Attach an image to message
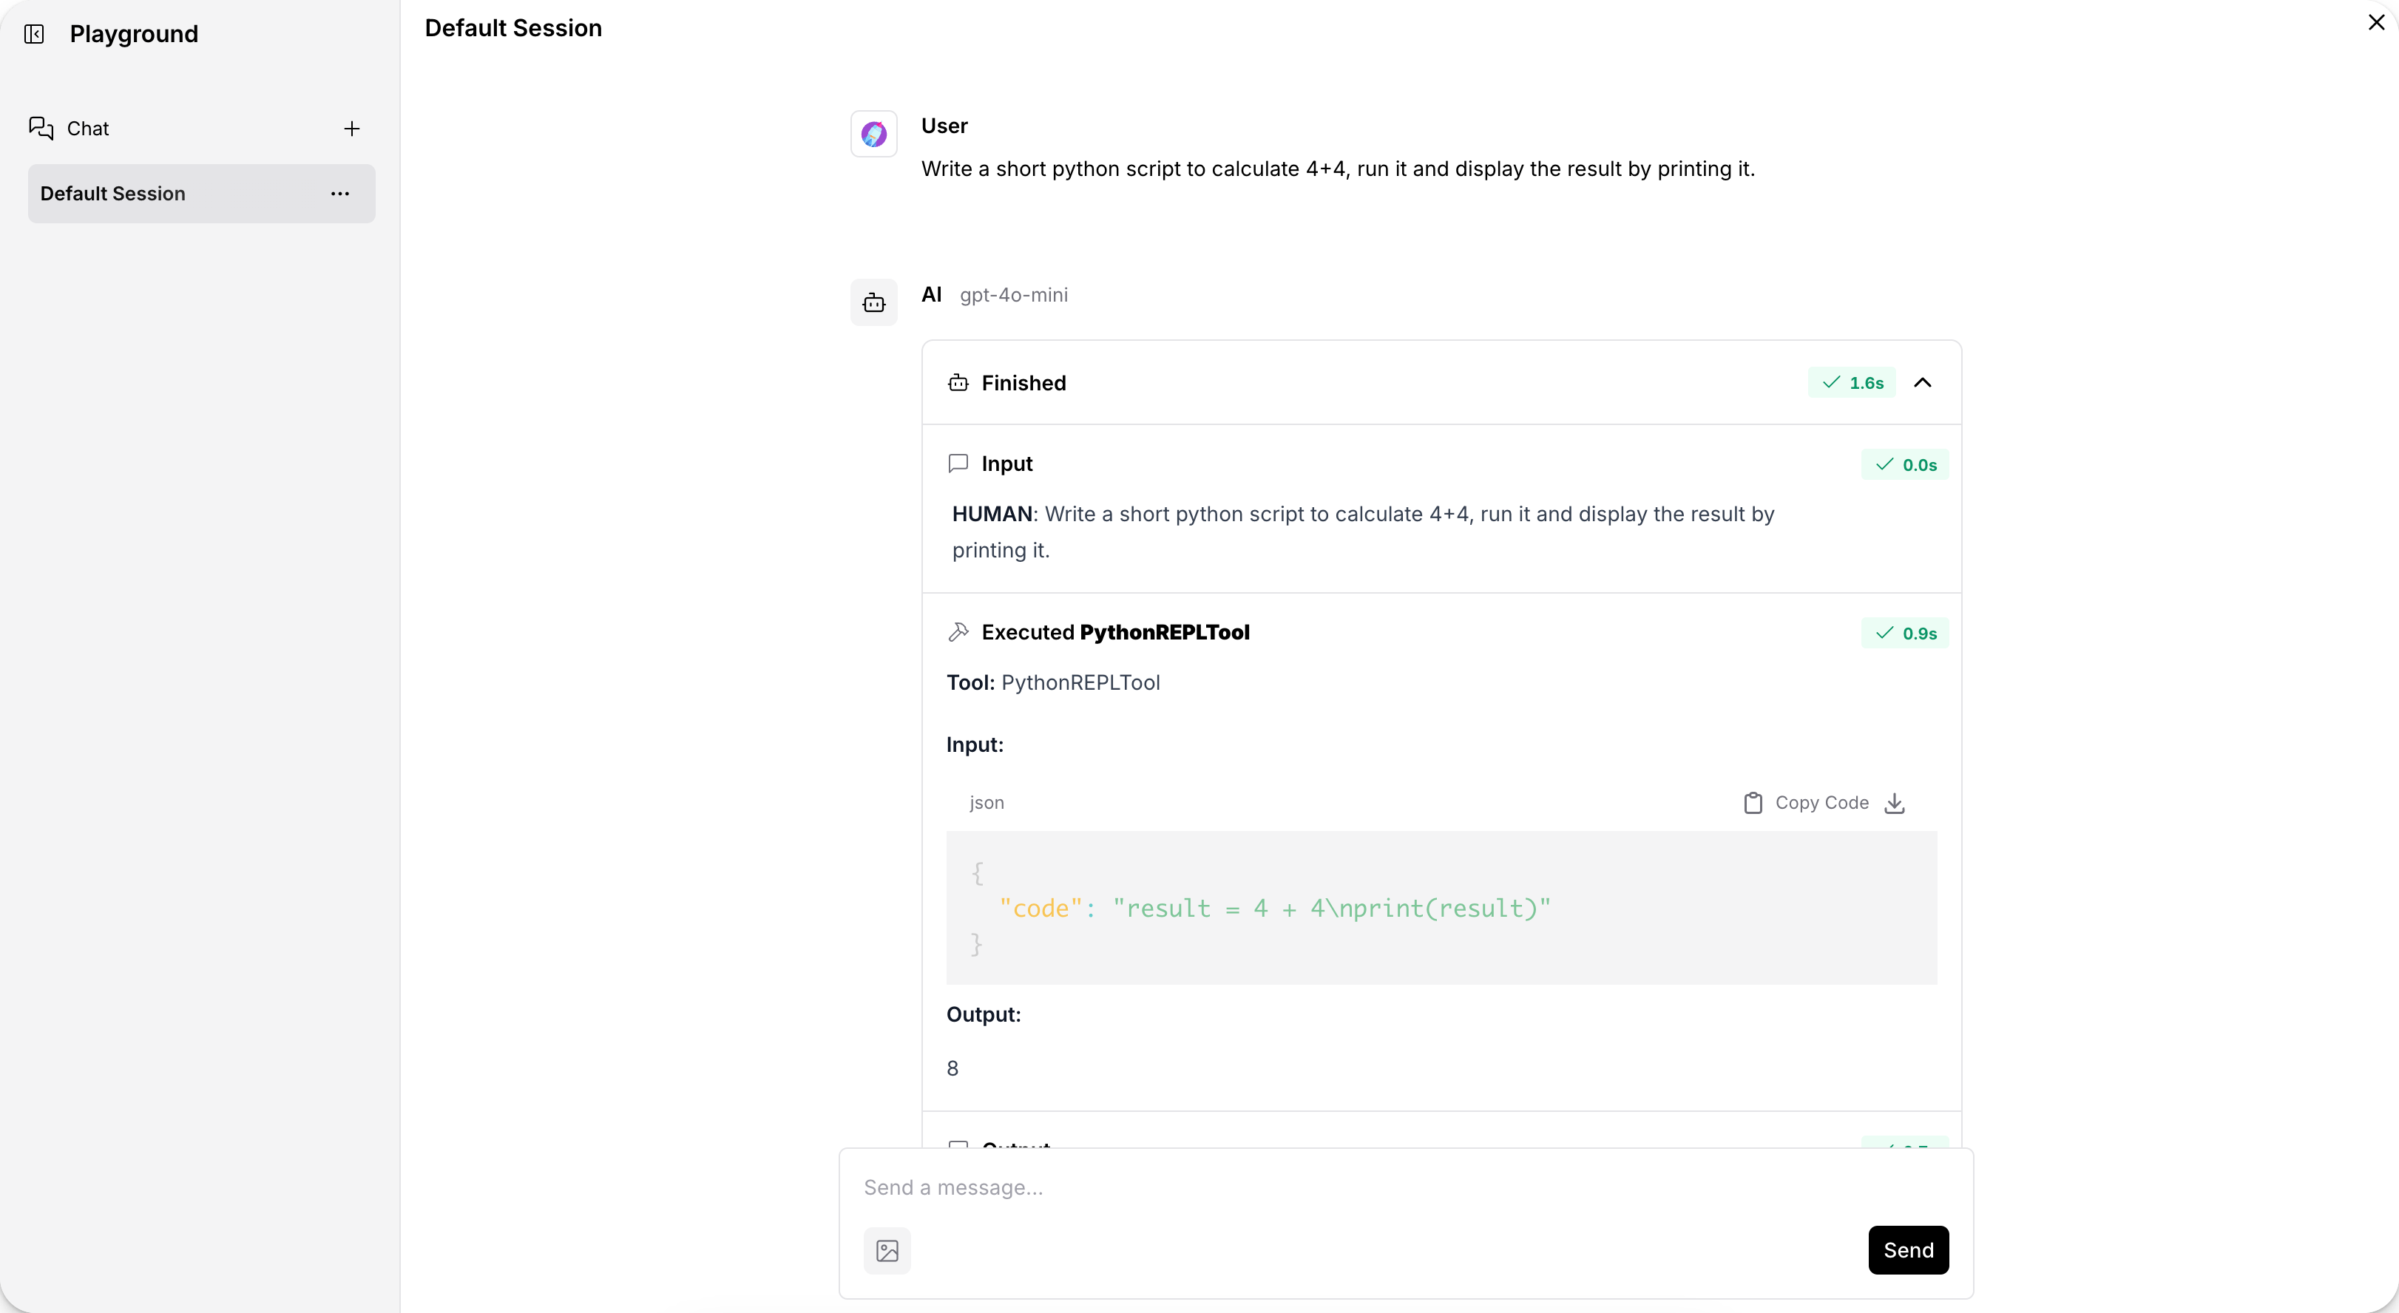Screen dimensions: 2399x1313 point(887,1249)
